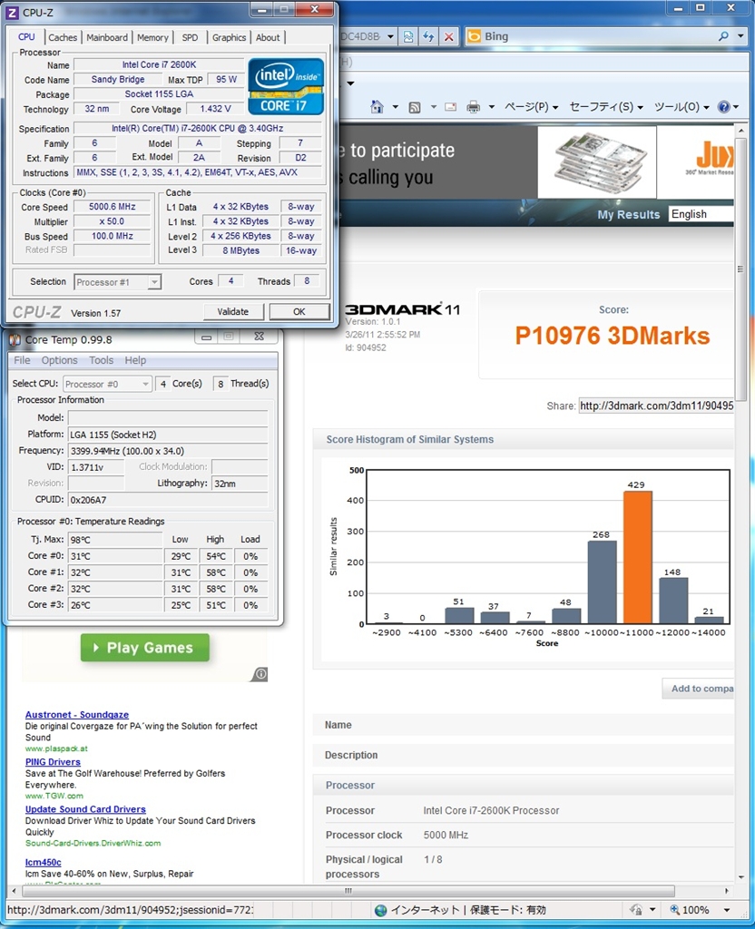This screenshot has width=755, height=929.
Task: Select the SPD tab in CPU-Z
Action: pyautogui.click(x=191, y=37)
